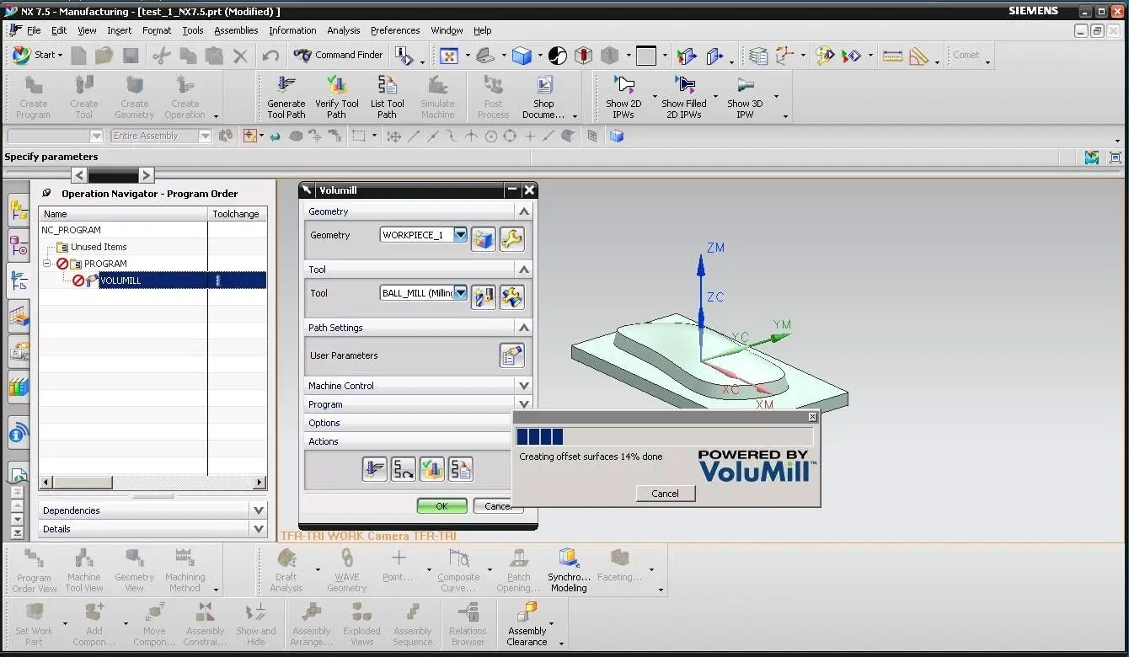This screenshot has width=1129, height=657.
Task: Open the Insert menu
Action: (x=119, y=30)
